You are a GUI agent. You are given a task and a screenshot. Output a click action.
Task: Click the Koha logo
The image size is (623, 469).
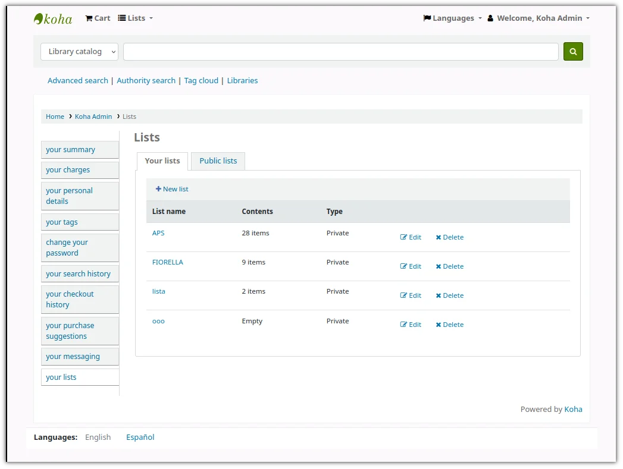[x=53, y=18]
